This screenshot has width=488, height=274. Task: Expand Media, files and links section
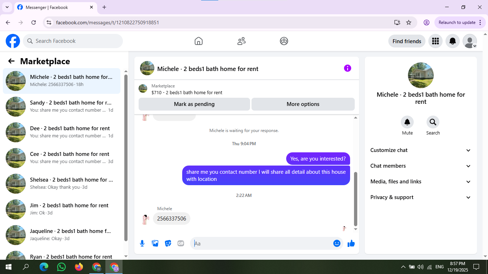click(x=420, y=182)
